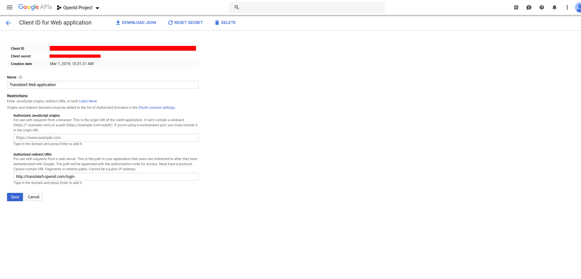Click the redirect URI field with translate5-openid.com
The image size is (581, 279).
tap(106, 177)
